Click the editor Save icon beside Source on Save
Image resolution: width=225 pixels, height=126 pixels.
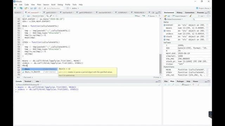point(28,16)
